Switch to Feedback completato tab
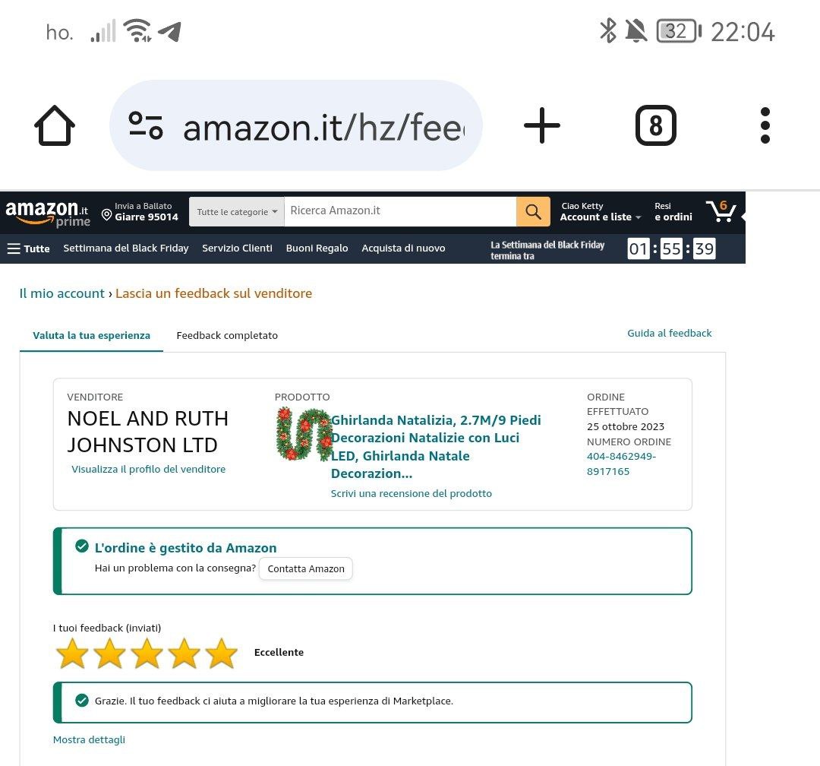 (227, 335)
